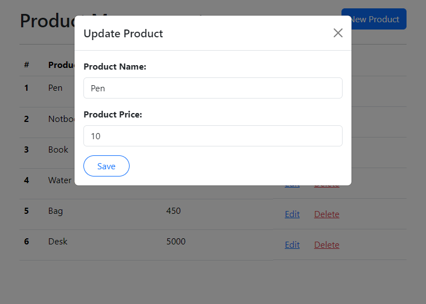Image resolution: width=426 pixels, height=304 pixels.
Task: Click the Update Product dialog title
Action: pos(123,33)
